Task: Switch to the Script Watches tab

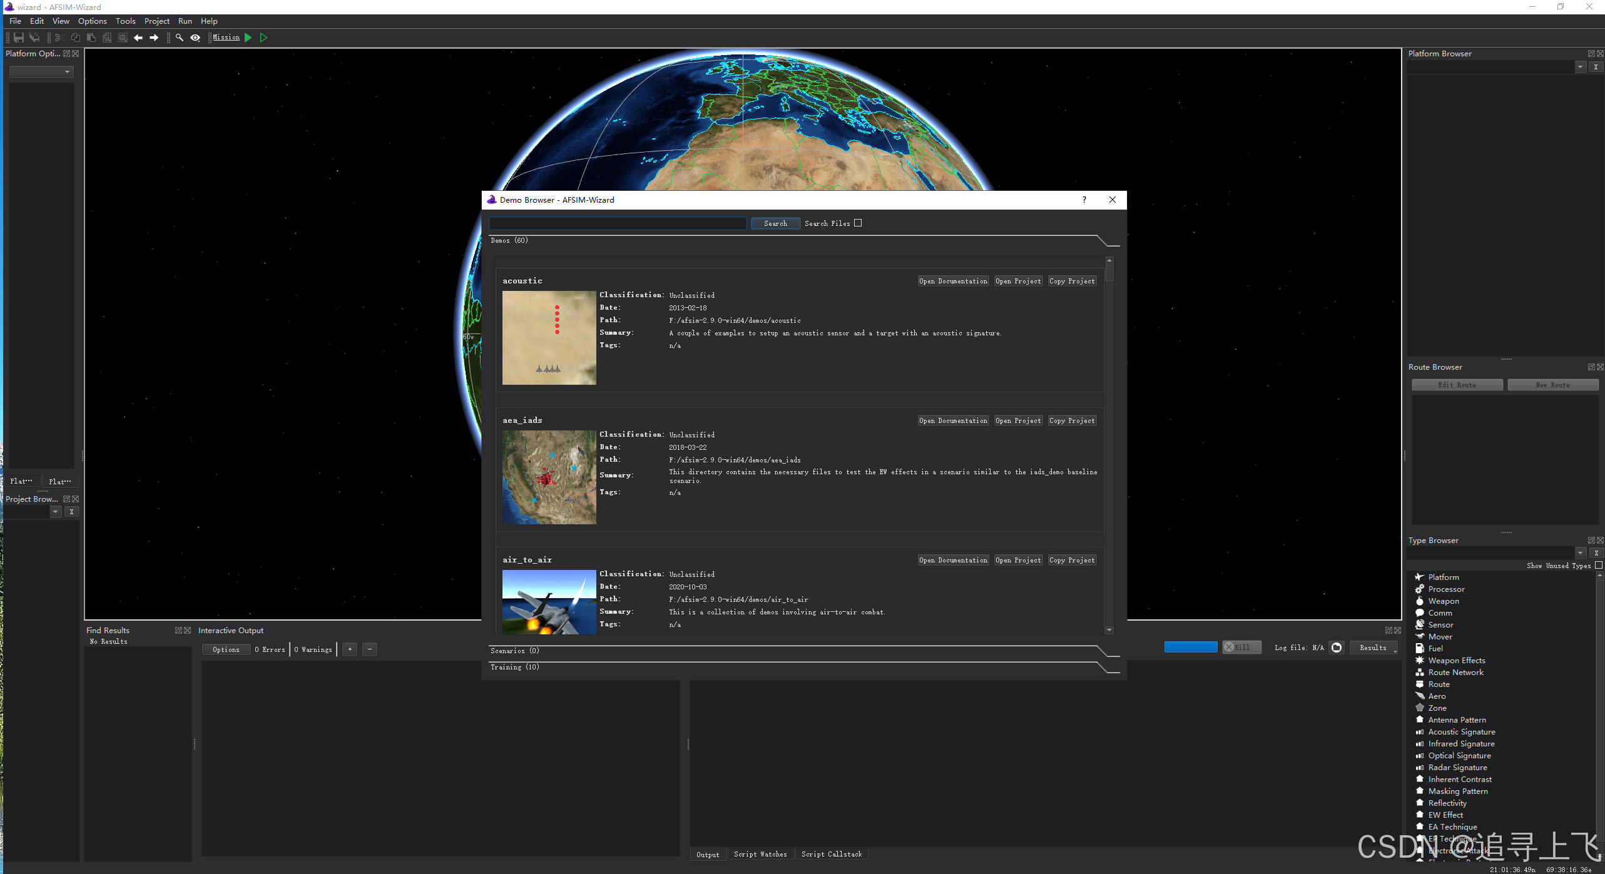Action: (x=760, y=854)
